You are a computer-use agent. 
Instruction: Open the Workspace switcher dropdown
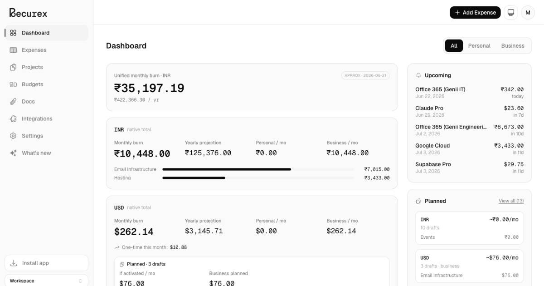(46, 281)
